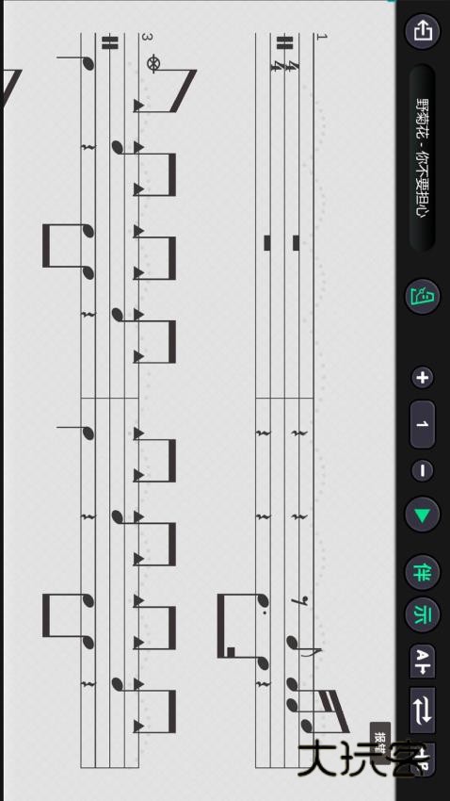Open the 野菊花 - 你不要担心 song title pill
This screenshot has width=450, height=801.
423,158
